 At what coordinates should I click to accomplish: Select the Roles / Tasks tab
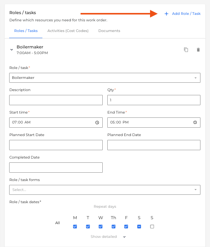click(26, 31)
